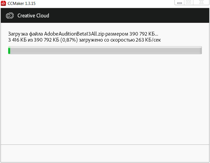Click the green filled part of progress bar

[9, 50]
